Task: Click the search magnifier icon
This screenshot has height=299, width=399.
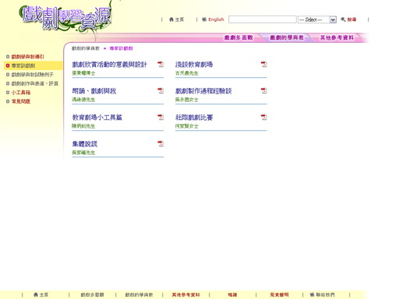Action: click(343, 19)
